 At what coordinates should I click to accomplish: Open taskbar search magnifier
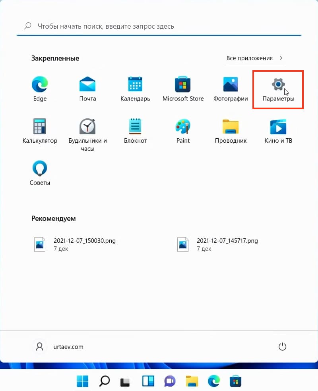tap(105, 381)
